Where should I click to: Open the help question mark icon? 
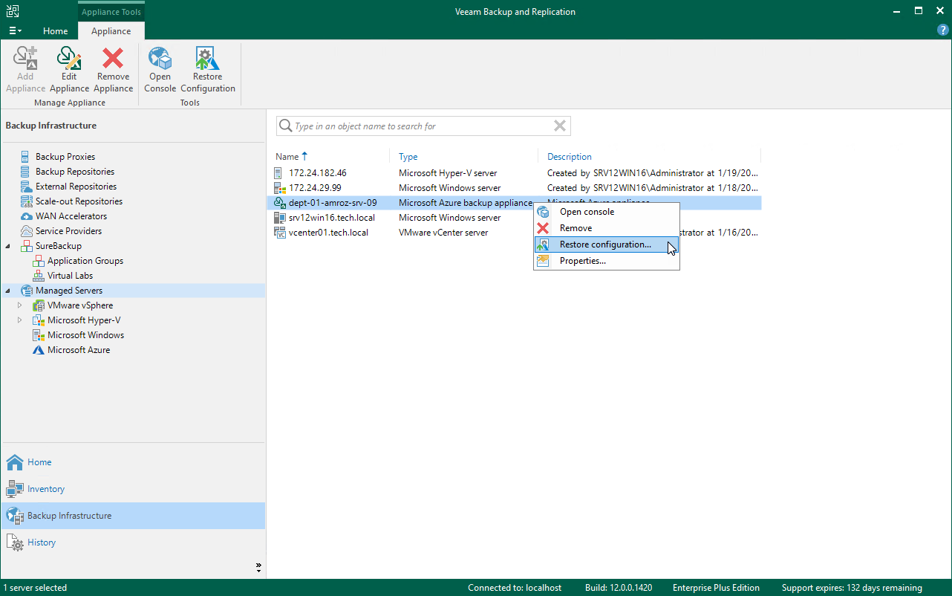click(942, 30)
